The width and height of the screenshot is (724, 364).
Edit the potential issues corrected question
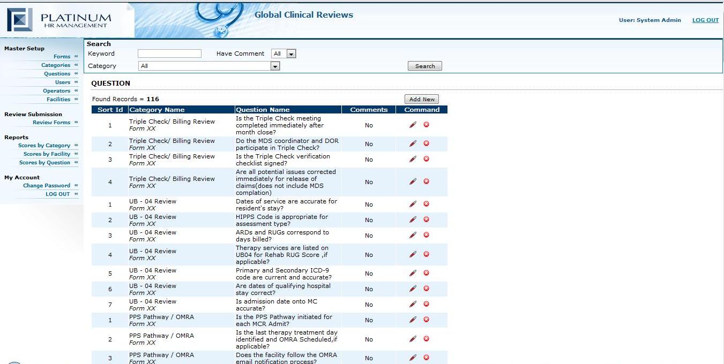pos(413,181)
